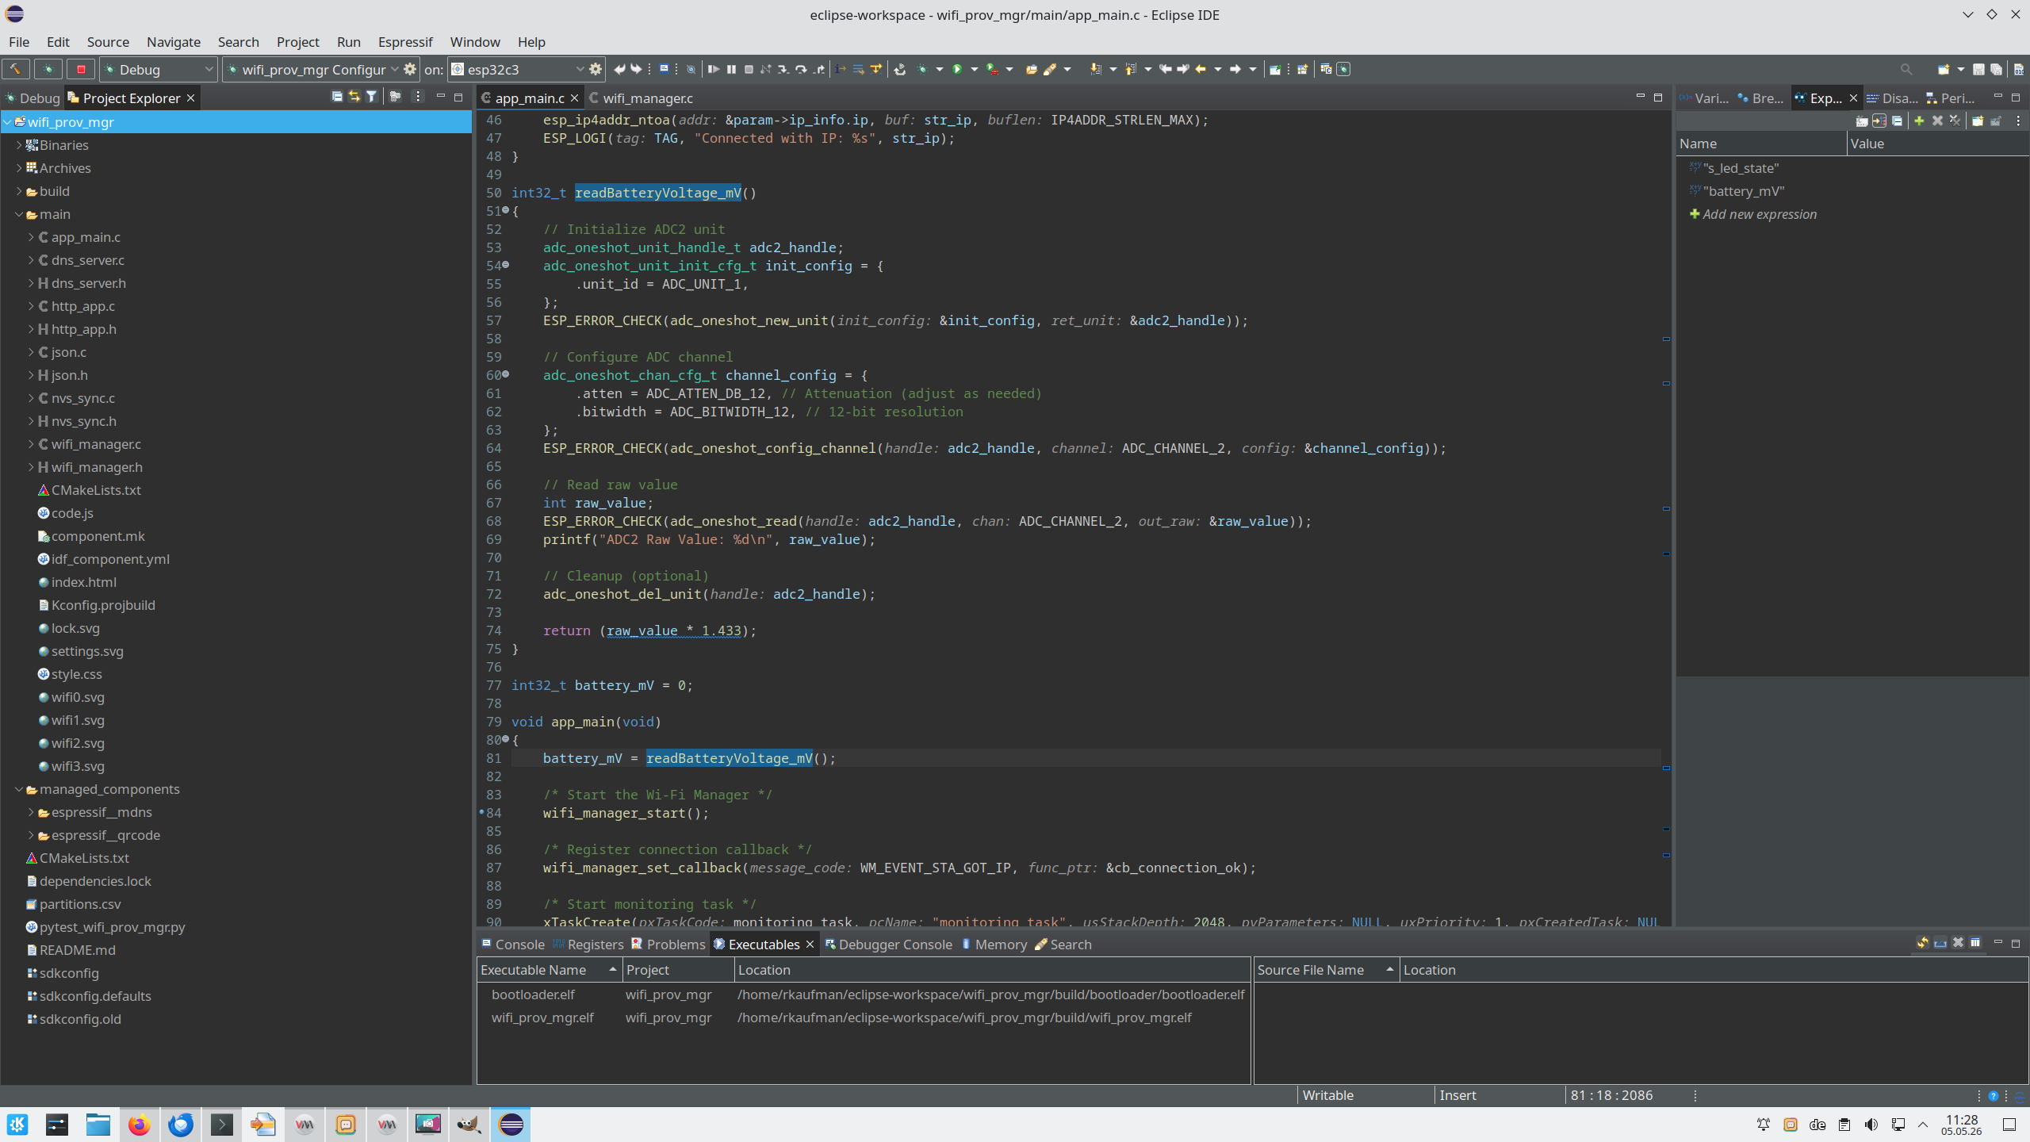Switch to the Variables view tab
2030x1142 pixels.
(x=1703, y=98)
